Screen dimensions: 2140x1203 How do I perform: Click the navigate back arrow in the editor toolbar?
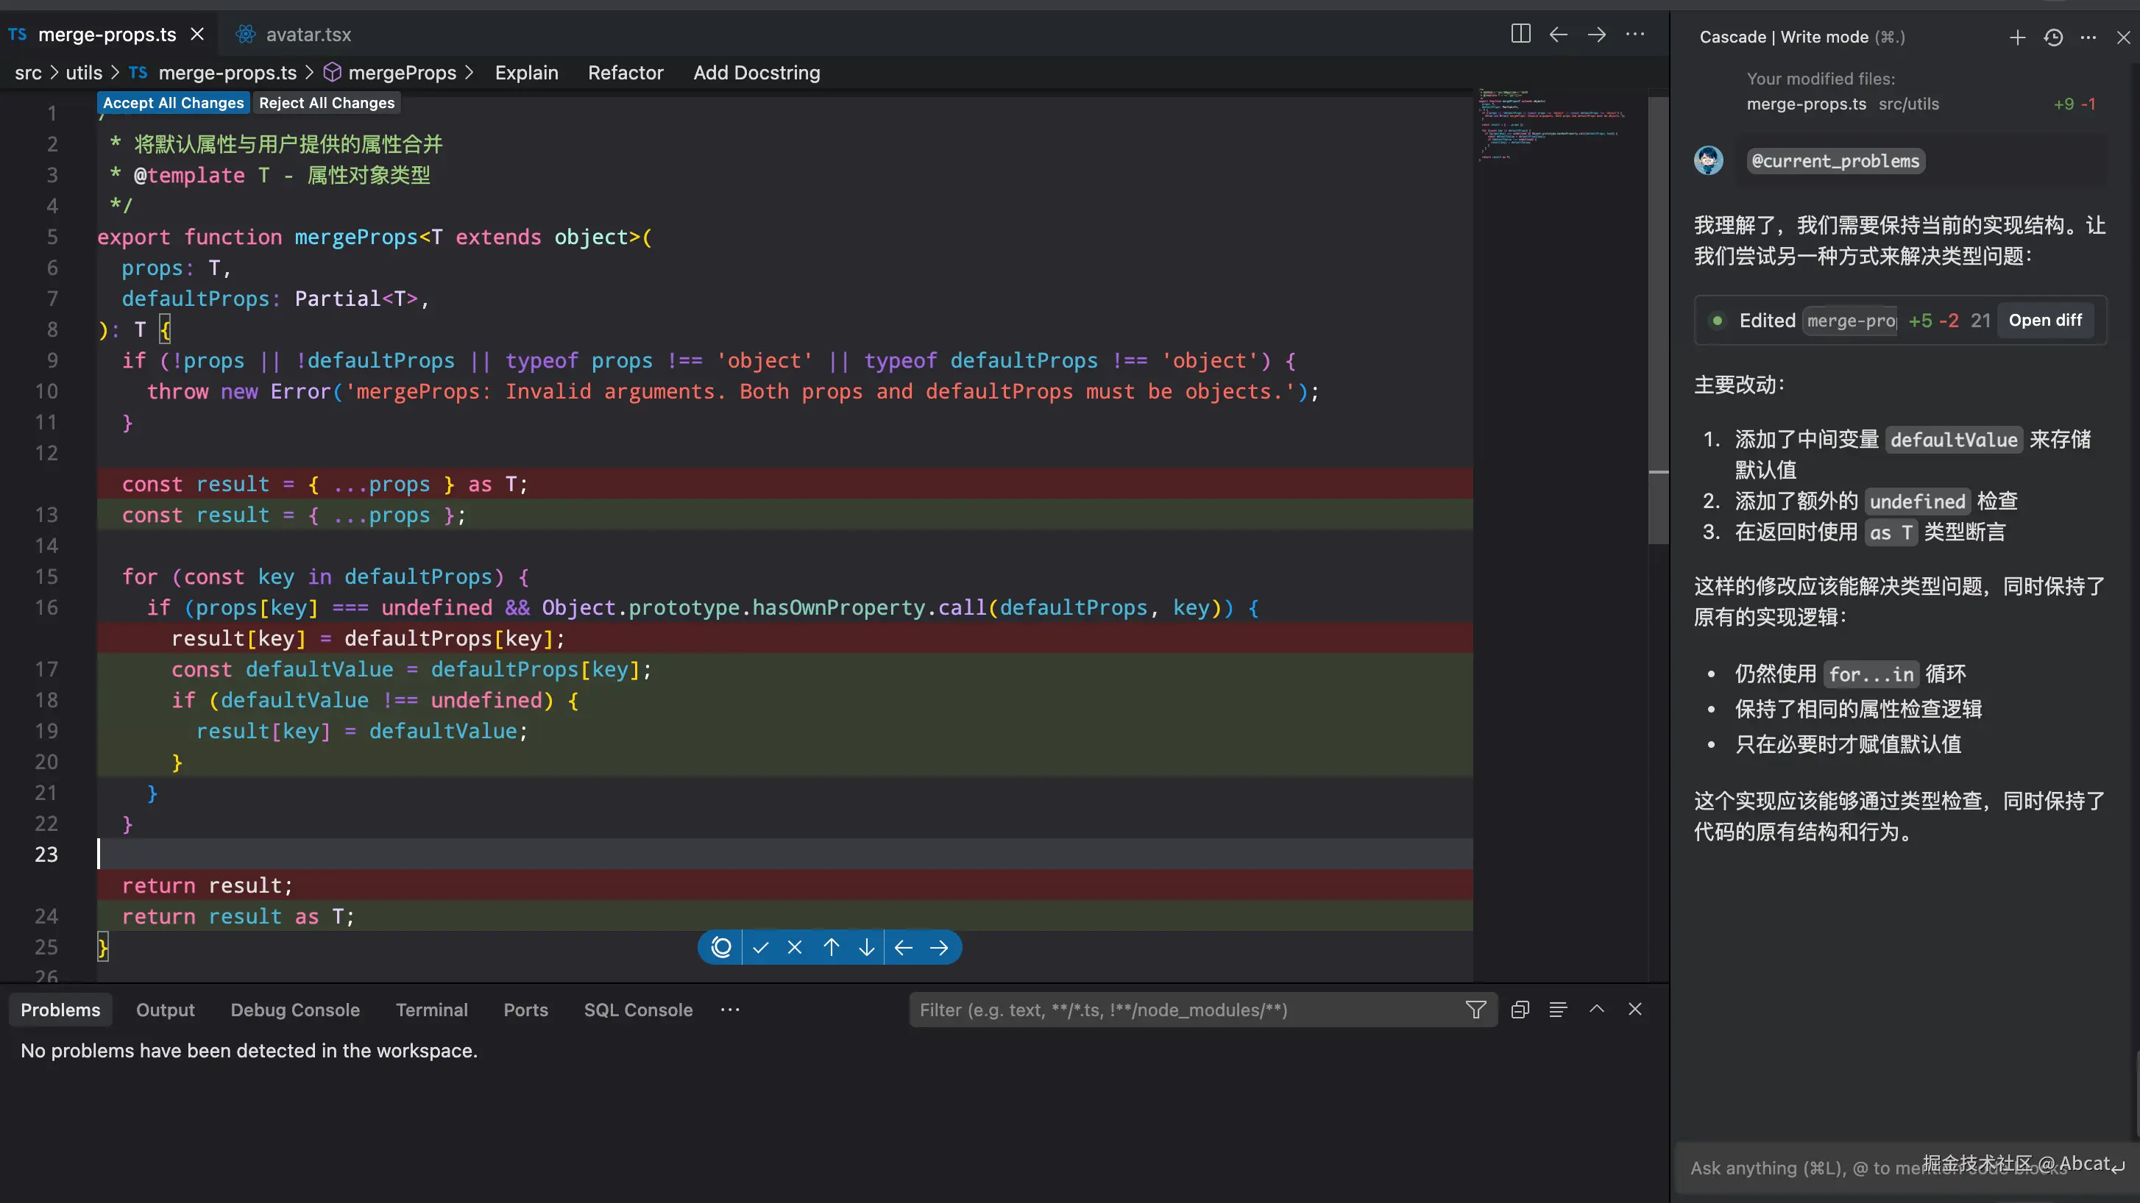coord(1559,34)
